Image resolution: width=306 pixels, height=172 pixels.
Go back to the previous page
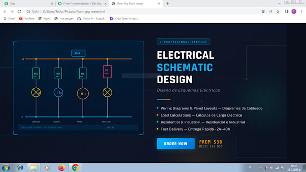(5, 12)
